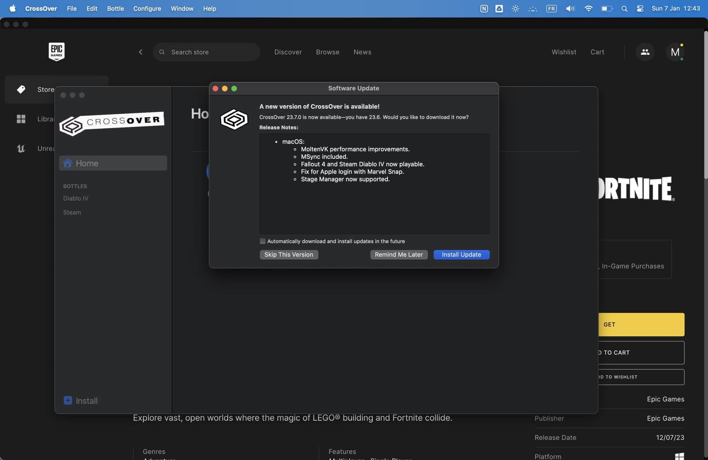Go back with the store back arrow
The height and width of the screenshot is (460, 708).
tap(140, 52)
